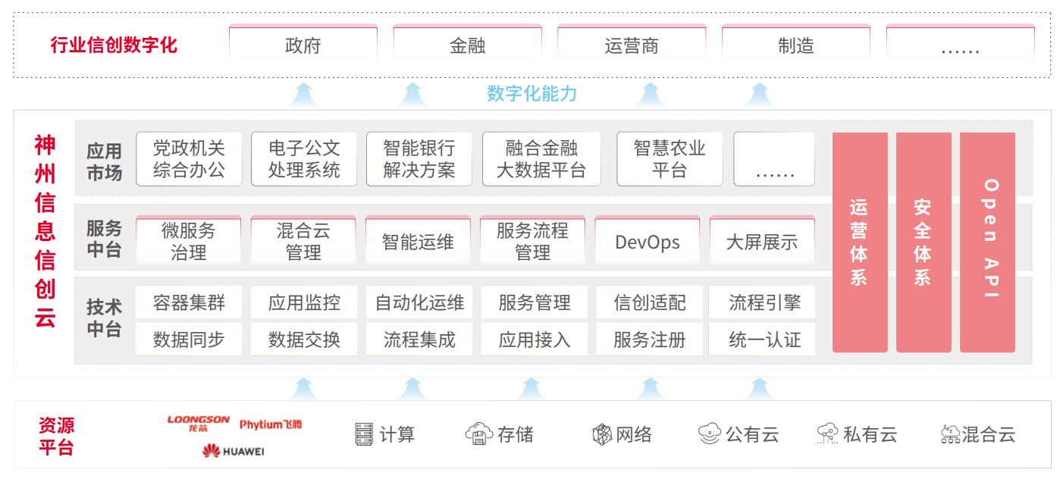Switch to the 金融 industry tab

tap(467, 45)
